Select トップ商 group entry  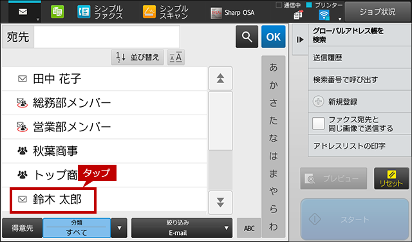pos(104,175)
